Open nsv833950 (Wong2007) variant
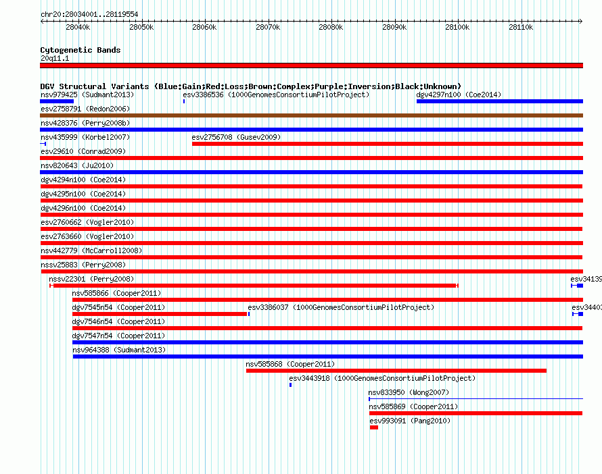Viewport: 602px width, 474px height. coord(409,392)
